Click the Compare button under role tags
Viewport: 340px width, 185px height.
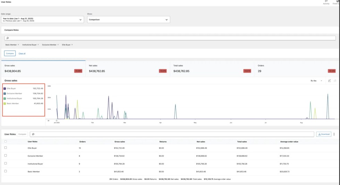click(x=10, y=53)
